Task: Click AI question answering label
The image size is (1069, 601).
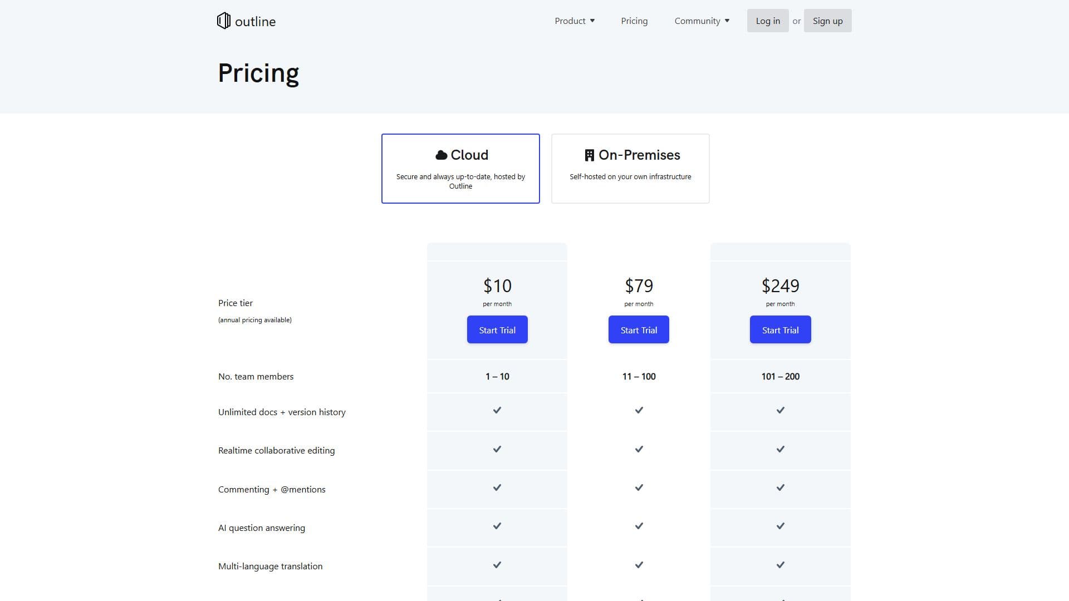Action: tap(262, 528)
